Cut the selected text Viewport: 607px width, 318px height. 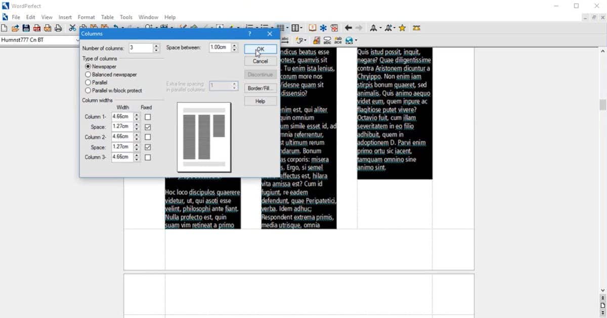pos(72,28)
